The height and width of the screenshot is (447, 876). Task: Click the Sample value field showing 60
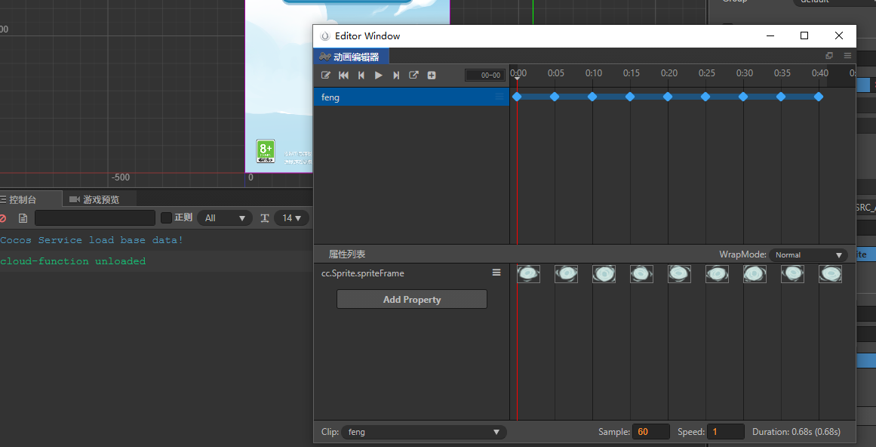tap(651, 432)
